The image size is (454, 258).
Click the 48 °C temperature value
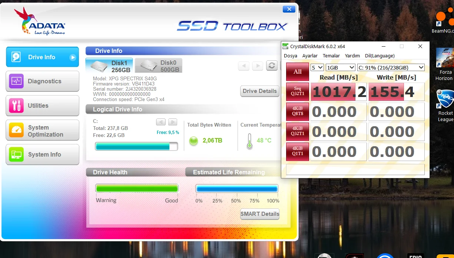[264, 141]
